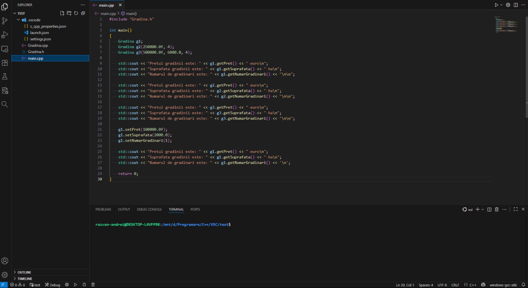Viewport: 528px width, 288px height.
Task: Click the CRLF line ending indicator
Action: [x=455, y=285]
